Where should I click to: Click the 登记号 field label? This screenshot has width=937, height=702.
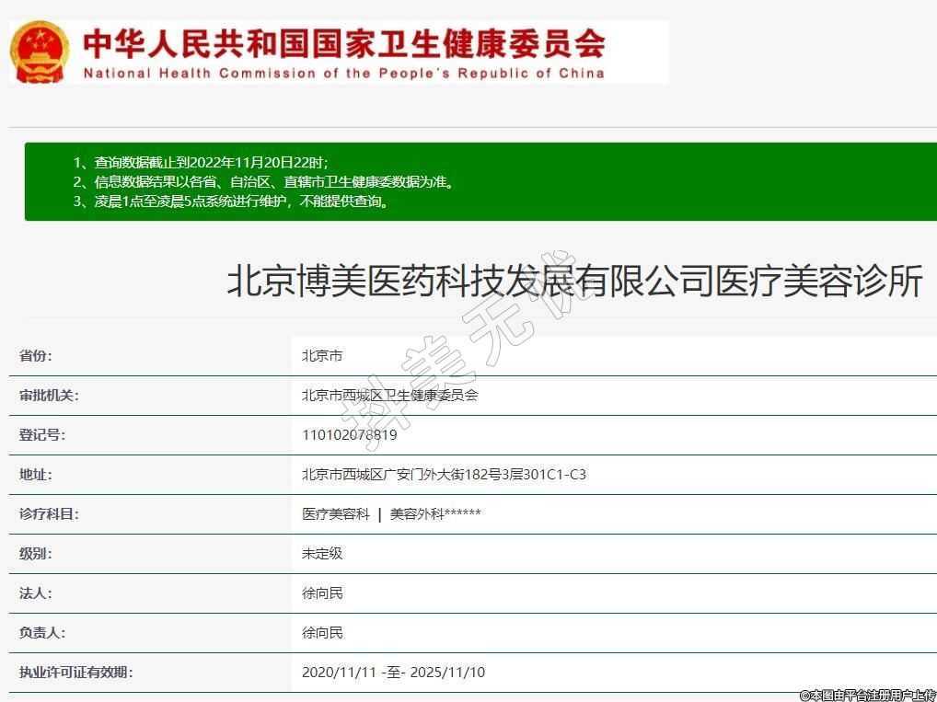pyautogui.click(x=42, y=435)
